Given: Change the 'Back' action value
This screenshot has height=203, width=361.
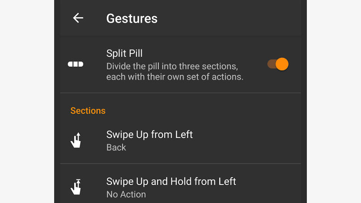Looking at the screenshot, I should point(116,148).
